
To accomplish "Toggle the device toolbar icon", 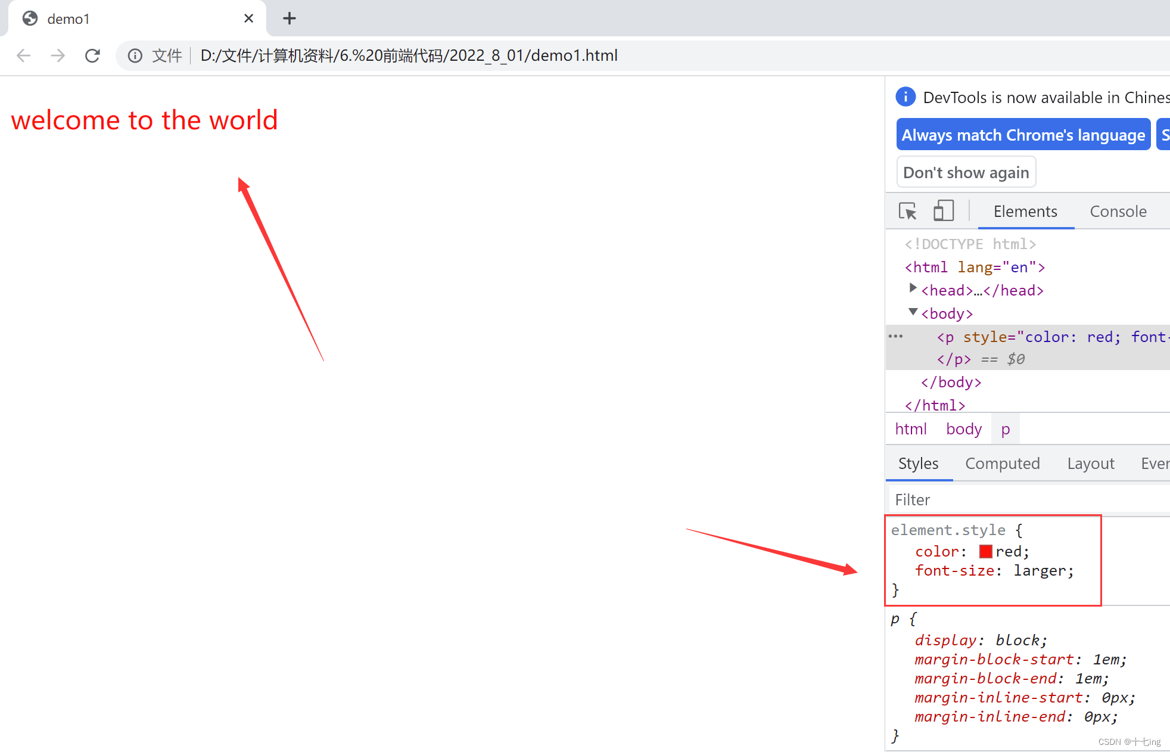I will [943, 211].
